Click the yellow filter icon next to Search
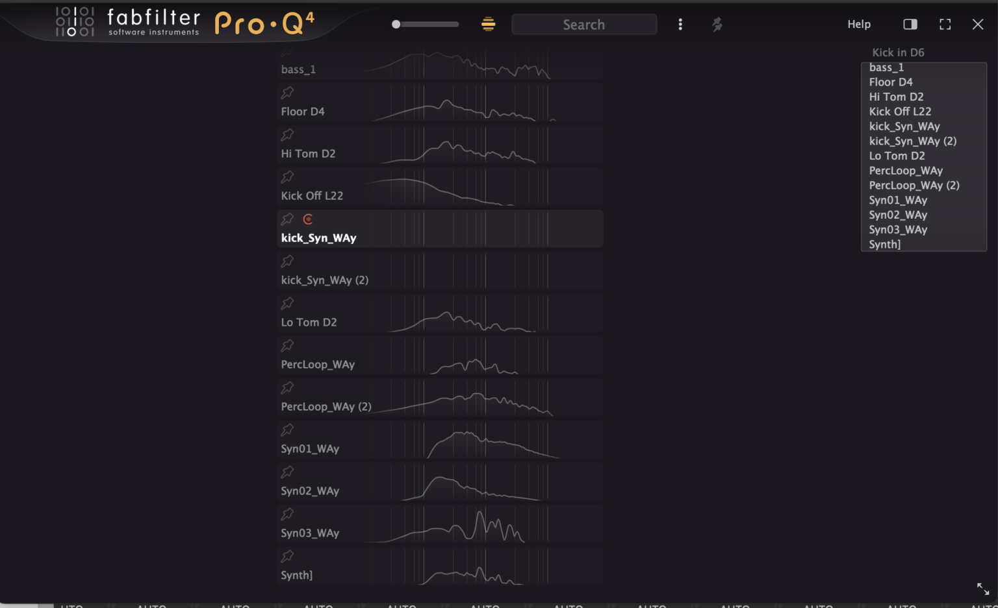The width and height of the screenshot is (998, 608). (x=488, y=24)
